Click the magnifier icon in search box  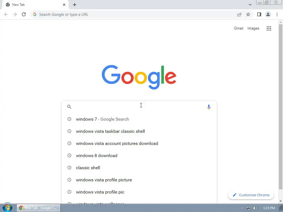[x=69, y=107]
